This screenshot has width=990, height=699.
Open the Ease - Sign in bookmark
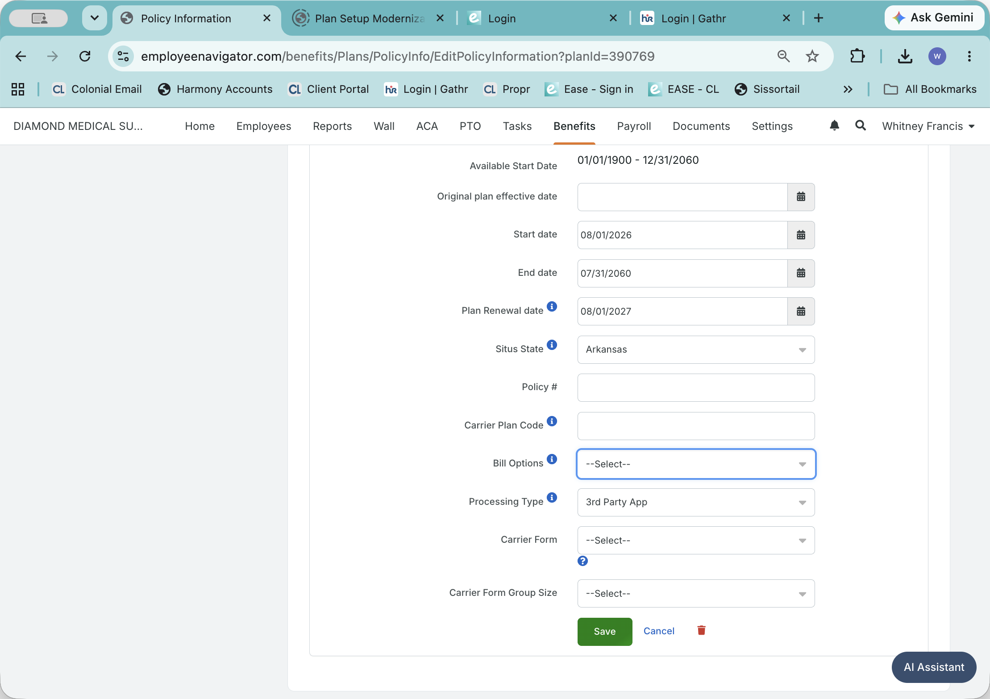(x=589, y=89)
